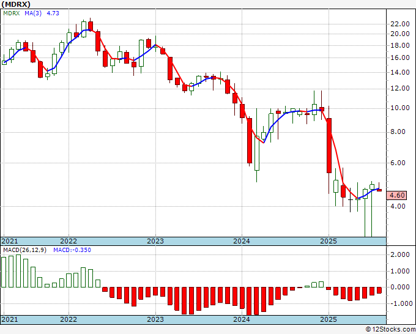Click 2025 on the price chart timeline
The height and width of the screenshot is (334, 416).
click(x=329, y=241)
